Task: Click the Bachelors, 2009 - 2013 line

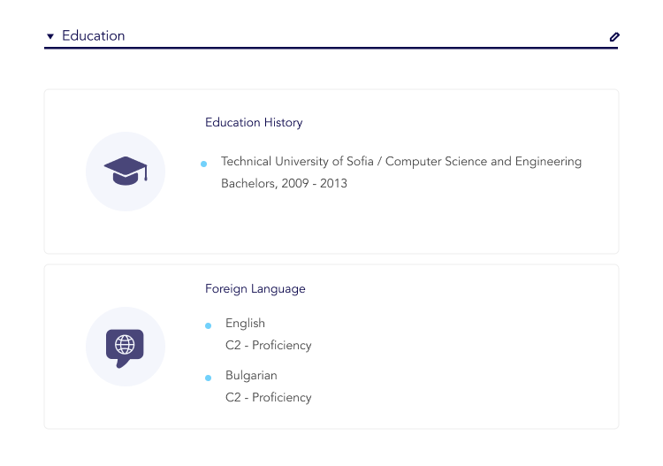Action: click(x=284, y=184)
